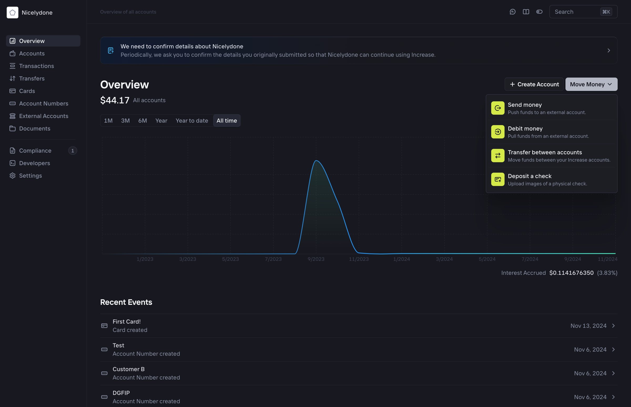
Task: Click the Compliance notification badge showing 1
Action: coord(73,151)
